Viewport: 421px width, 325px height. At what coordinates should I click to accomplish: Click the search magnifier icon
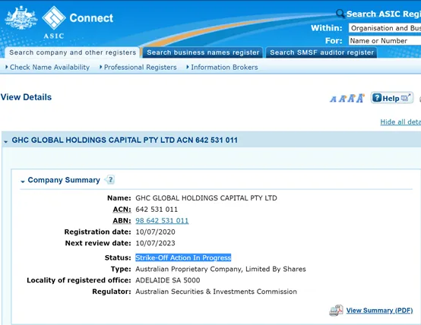coord(340,13)
